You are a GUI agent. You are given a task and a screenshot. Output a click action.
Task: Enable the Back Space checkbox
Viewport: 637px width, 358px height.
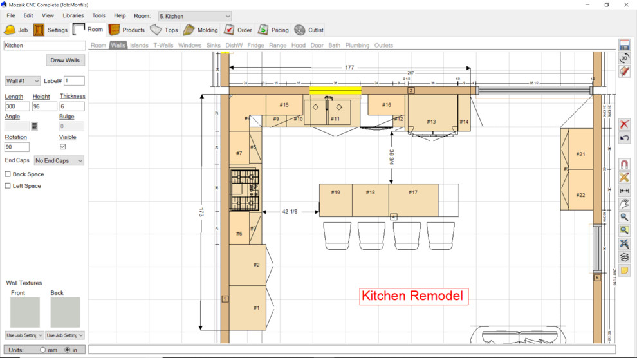[x=8, y=174]
